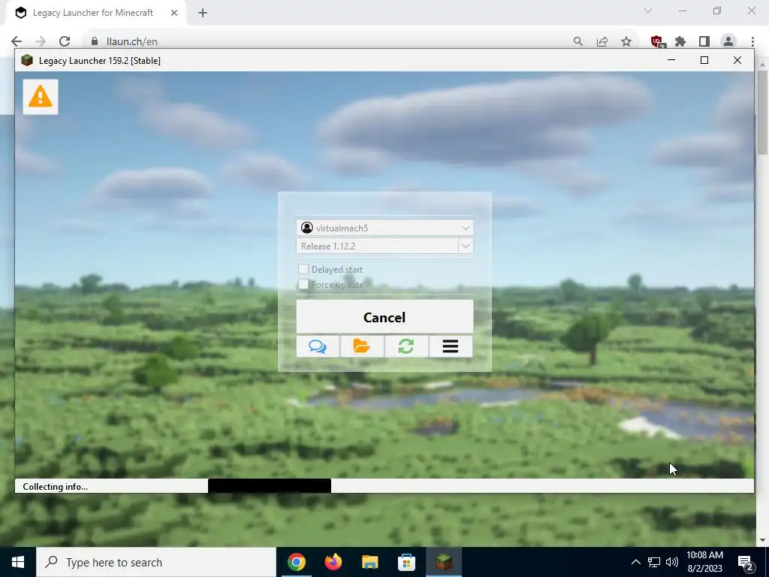Click Google Chrome taskbar icon
This screenshot has width=769, height=577.
coord(297,562)
